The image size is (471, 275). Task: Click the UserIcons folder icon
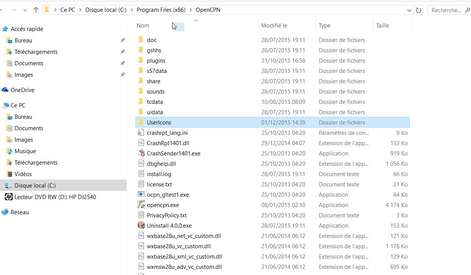point(141,122)
